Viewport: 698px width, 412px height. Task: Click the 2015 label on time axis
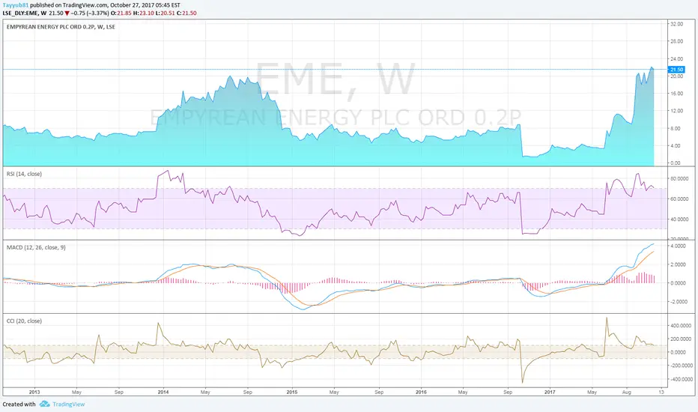pos(291,393)
